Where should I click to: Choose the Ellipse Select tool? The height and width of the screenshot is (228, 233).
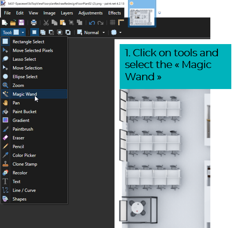(34, 77)
